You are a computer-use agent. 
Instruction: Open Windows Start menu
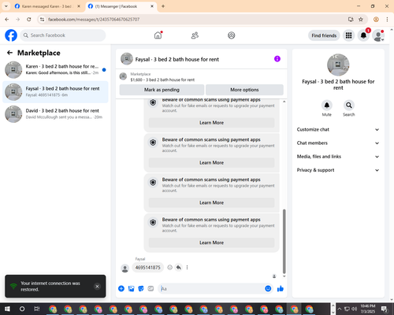click(7, 309)
